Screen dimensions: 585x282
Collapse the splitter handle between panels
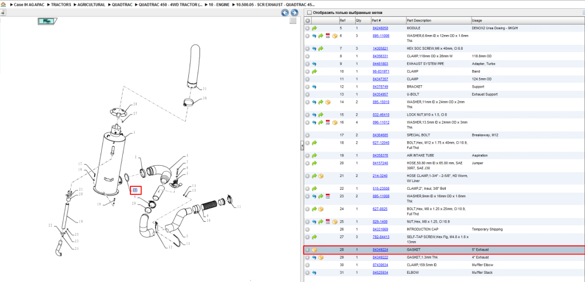pyautogui.click(x=302, y=146)
